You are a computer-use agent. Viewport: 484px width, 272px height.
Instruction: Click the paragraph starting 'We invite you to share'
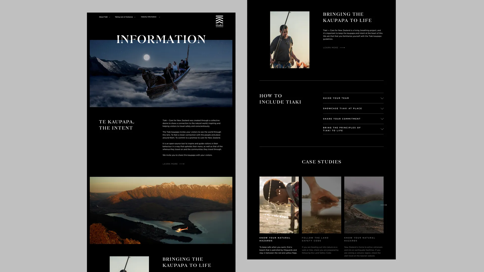(187, 155)
